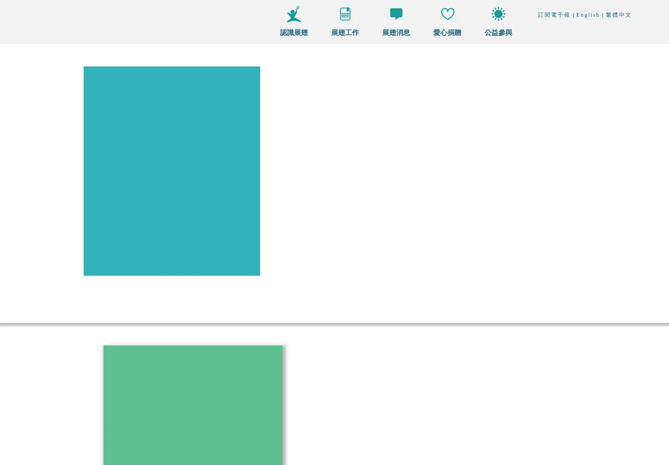Viewport: 669px width, 465px height.
Task: Switch the language to English
Action: (588, 15)
